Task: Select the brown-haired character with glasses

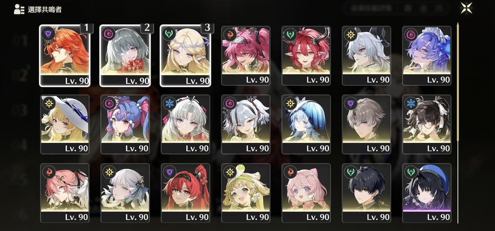Action: pos(427,124)
